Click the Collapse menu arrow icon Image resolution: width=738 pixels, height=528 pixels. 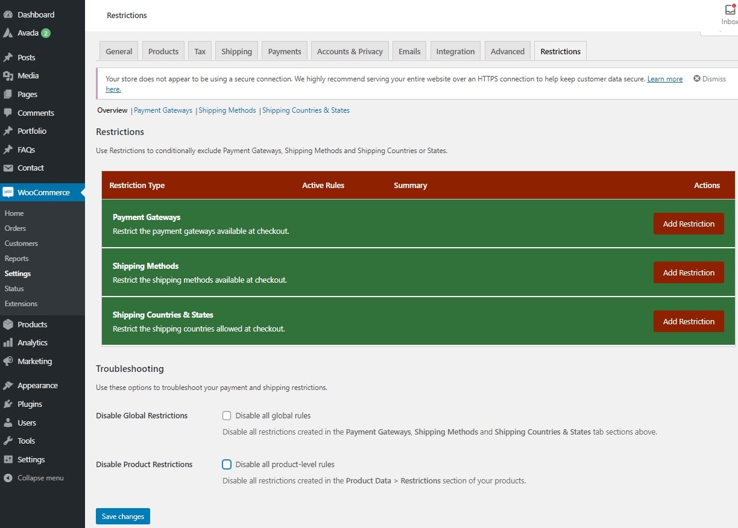(x=8, y=478)
